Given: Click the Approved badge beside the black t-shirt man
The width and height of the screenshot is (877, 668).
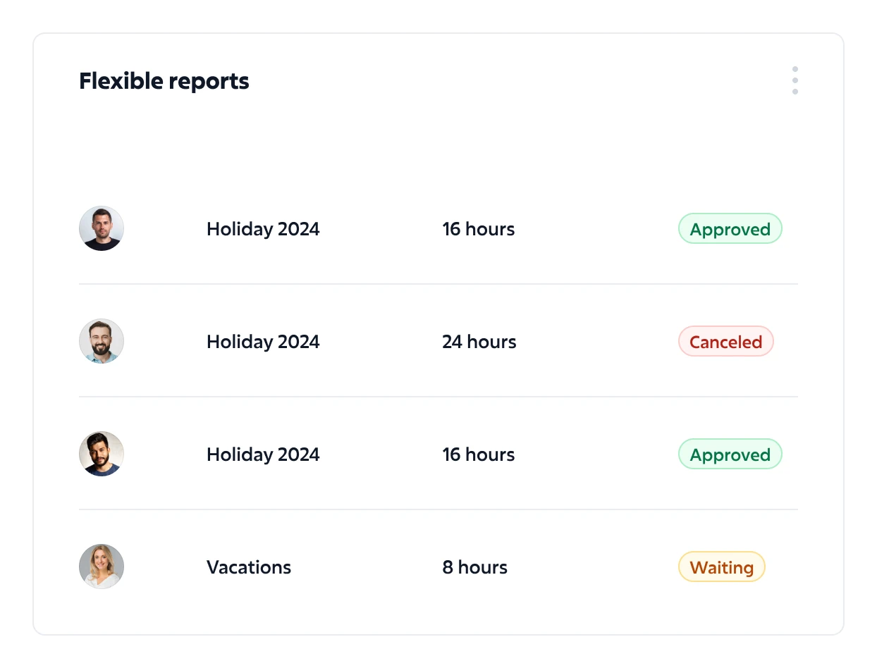Looking at the screenshot, I should tap(730, 229).
